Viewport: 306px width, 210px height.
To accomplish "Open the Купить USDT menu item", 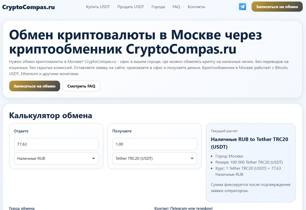I will (98, 7).
